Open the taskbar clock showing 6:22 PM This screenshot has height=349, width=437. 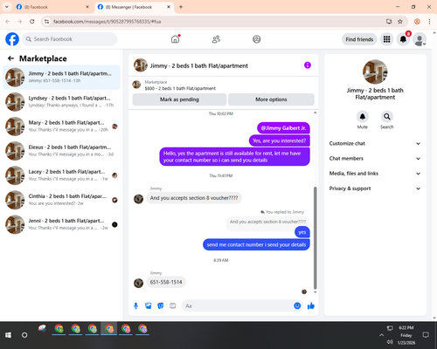tap(406, 335)
